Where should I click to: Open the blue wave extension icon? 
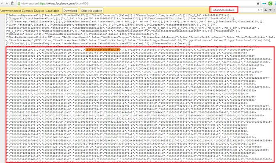[x=264, y=3]
